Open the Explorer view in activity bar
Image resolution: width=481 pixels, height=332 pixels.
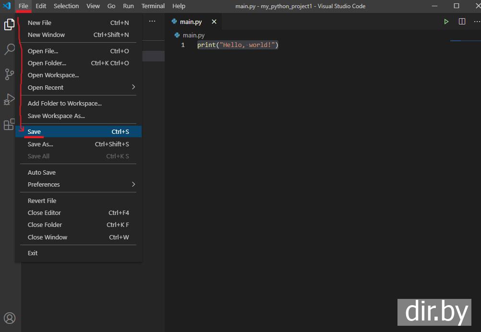pos(9,24)
